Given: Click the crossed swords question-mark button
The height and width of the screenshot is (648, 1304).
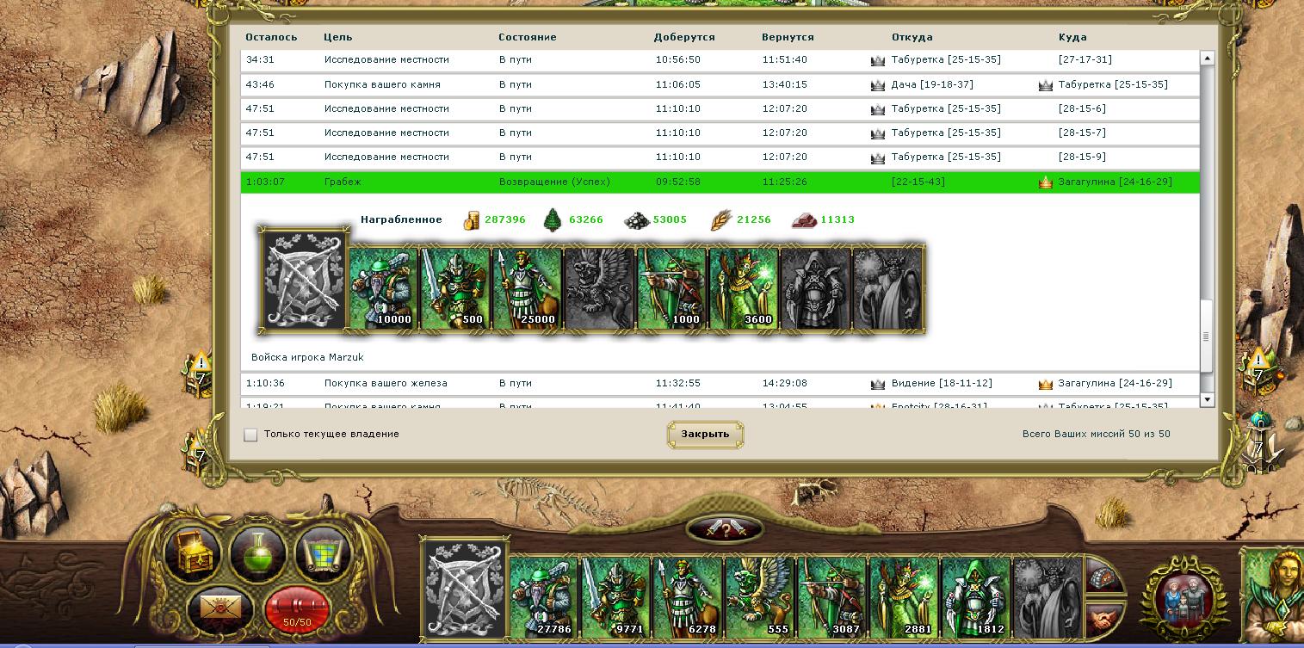Looking at the screenshot, I should point(724,528).
